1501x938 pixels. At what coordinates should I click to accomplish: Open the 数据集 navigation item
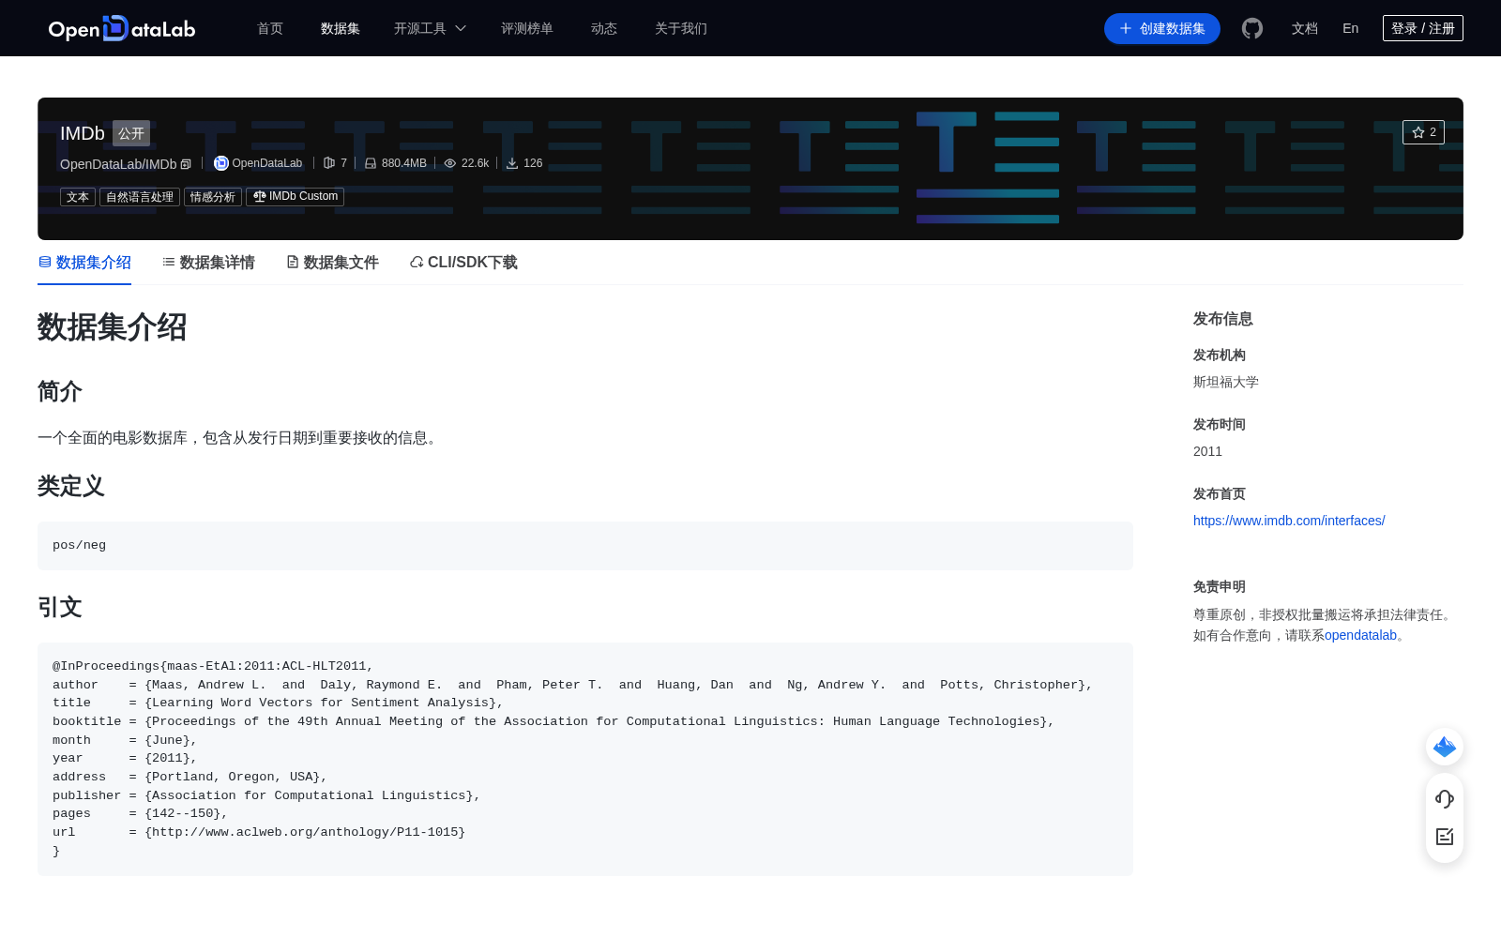pos(341,28)
